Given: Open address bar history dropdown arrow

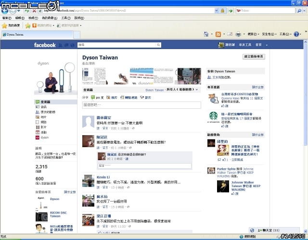Looking at the screenshot, I should click(216, 11).
